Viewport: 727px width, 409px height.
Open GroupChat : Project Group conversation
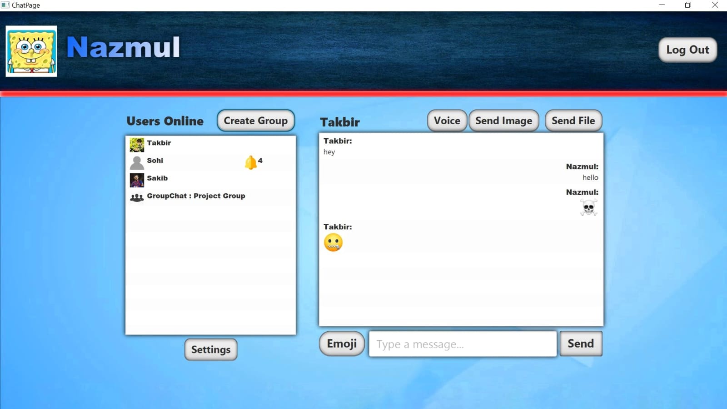[x=196, y=196]
